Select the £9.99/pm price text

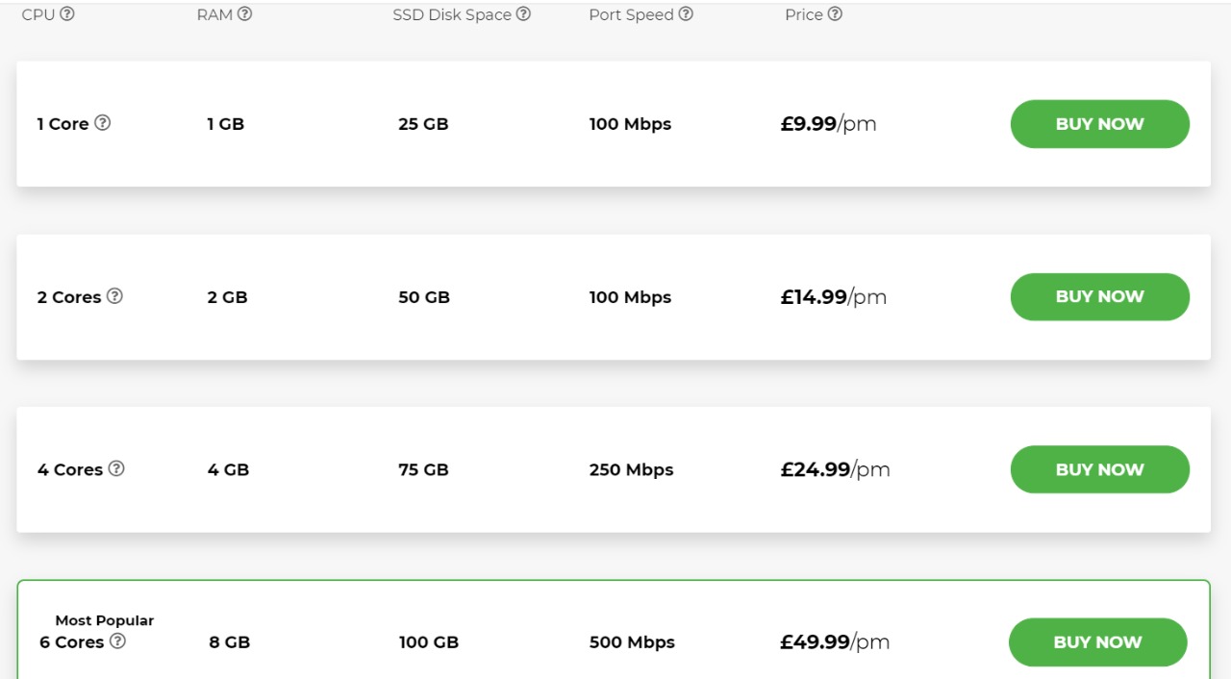coord(828,124)
